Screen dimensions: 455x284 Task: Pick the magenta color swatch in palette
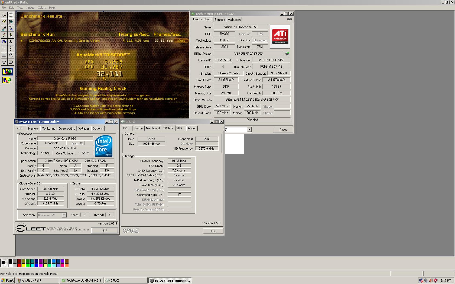(41, 265)
